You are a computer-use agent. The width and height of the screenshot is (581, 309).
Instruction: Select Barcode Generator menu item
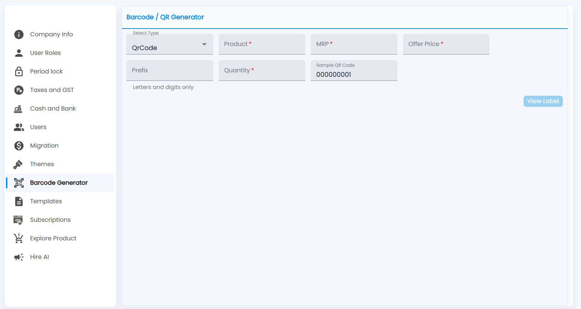pyautogui.click(x=60, y=183)
